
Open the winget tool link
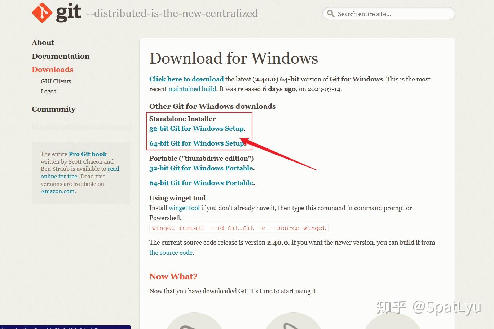click(184, 208)
